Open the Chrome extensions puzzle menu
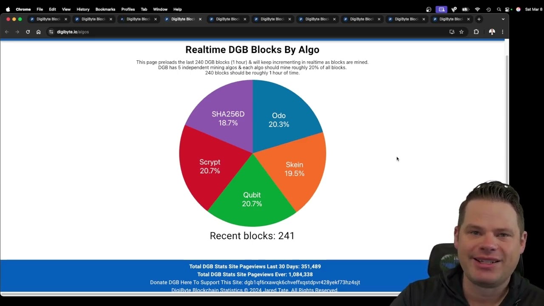The image size is (544, 306). tap(476, 32)
